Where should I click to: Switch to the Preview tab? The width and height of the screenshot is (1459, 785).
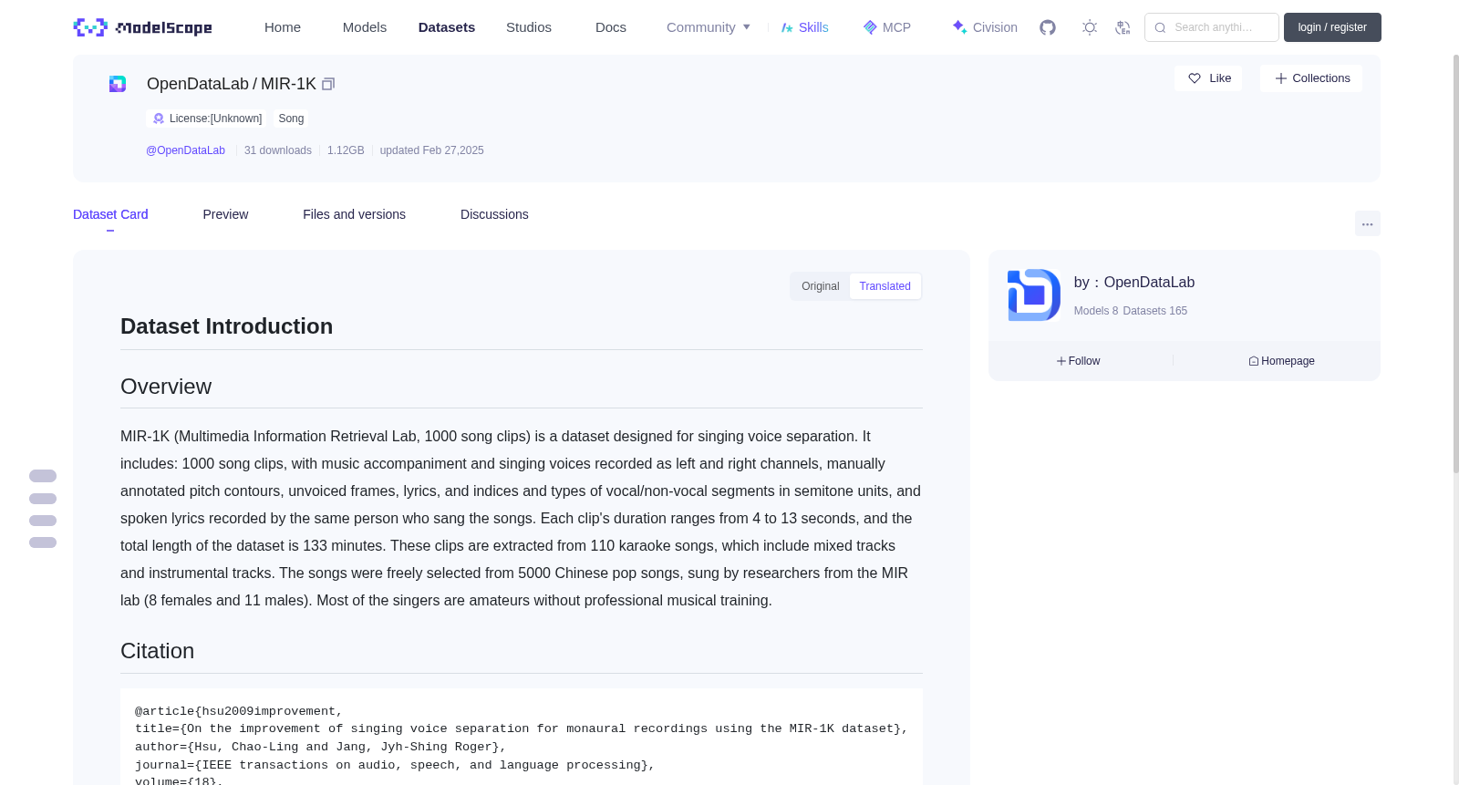click(x=225, y=214)
